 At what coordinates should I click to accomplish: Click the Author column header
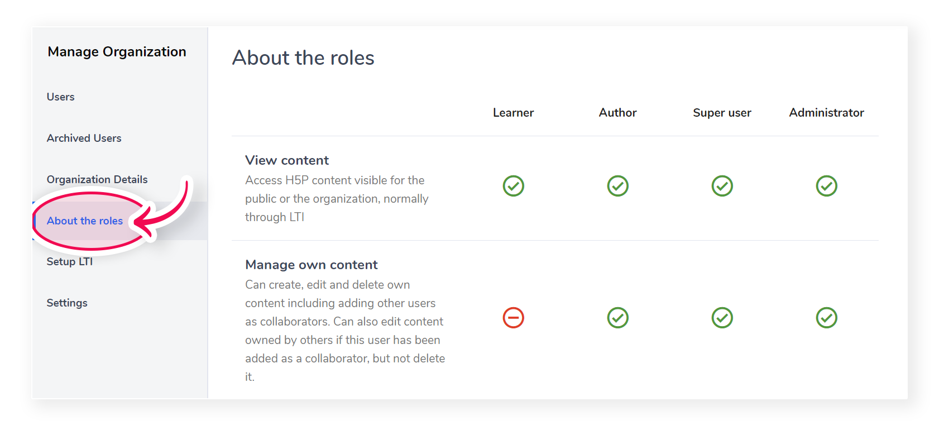point(617,113)
